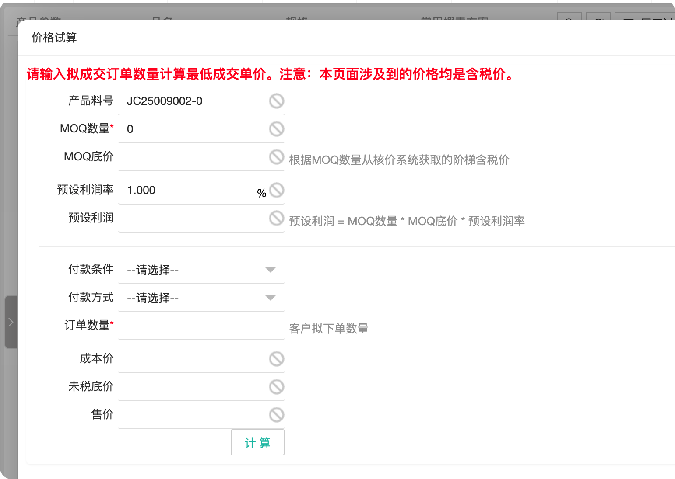675x479 pixels.
Task: Focus the 订单数量 input field
Action: pos(201,326)
